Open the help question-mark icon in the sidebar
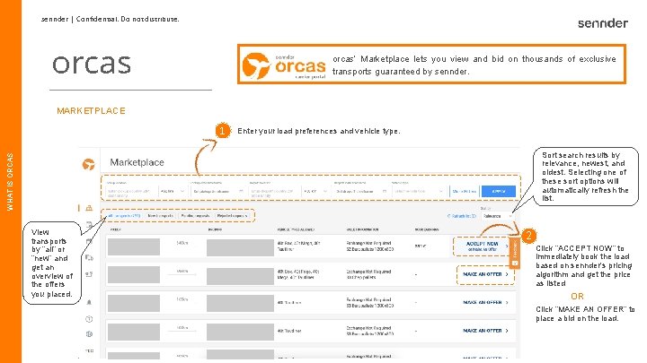This screenshot has height=363, width=647. pos(89,319)
